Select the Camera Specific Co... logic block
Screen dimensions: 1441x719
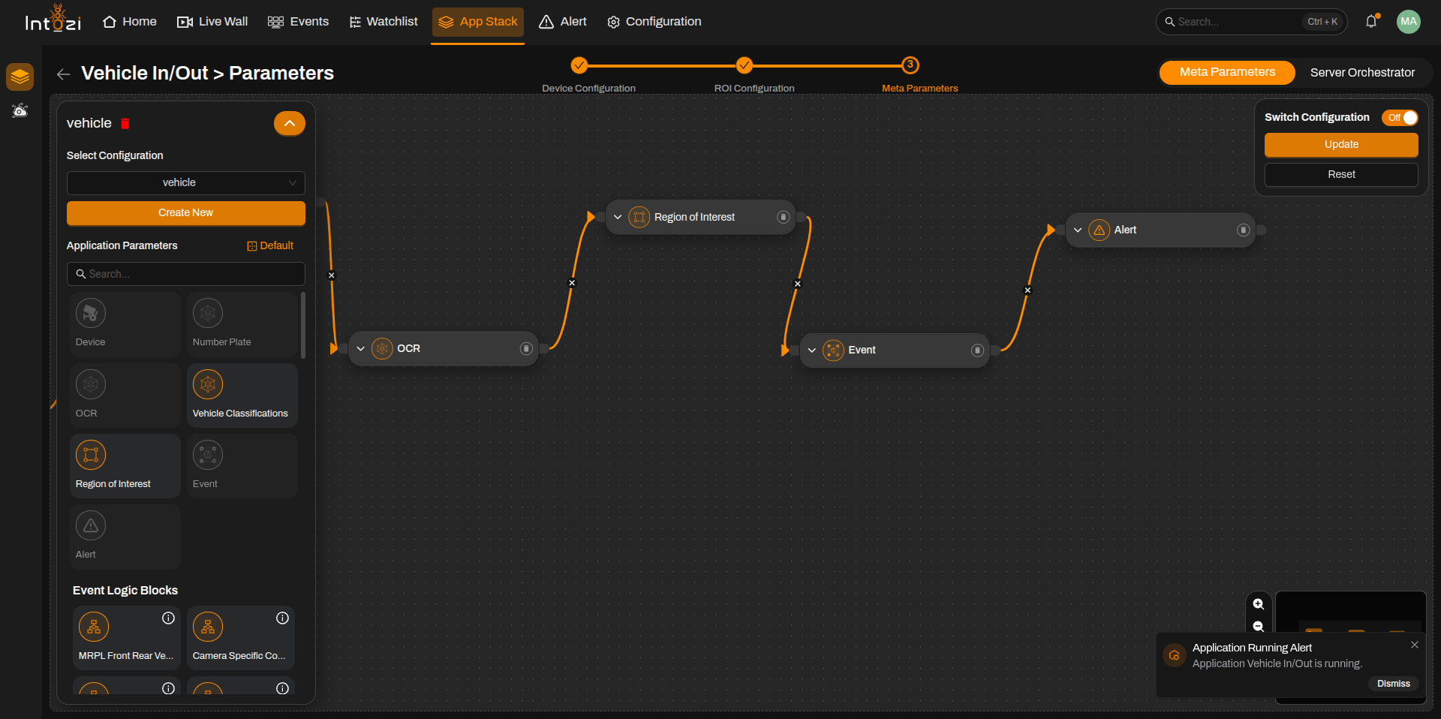[241, 638]
